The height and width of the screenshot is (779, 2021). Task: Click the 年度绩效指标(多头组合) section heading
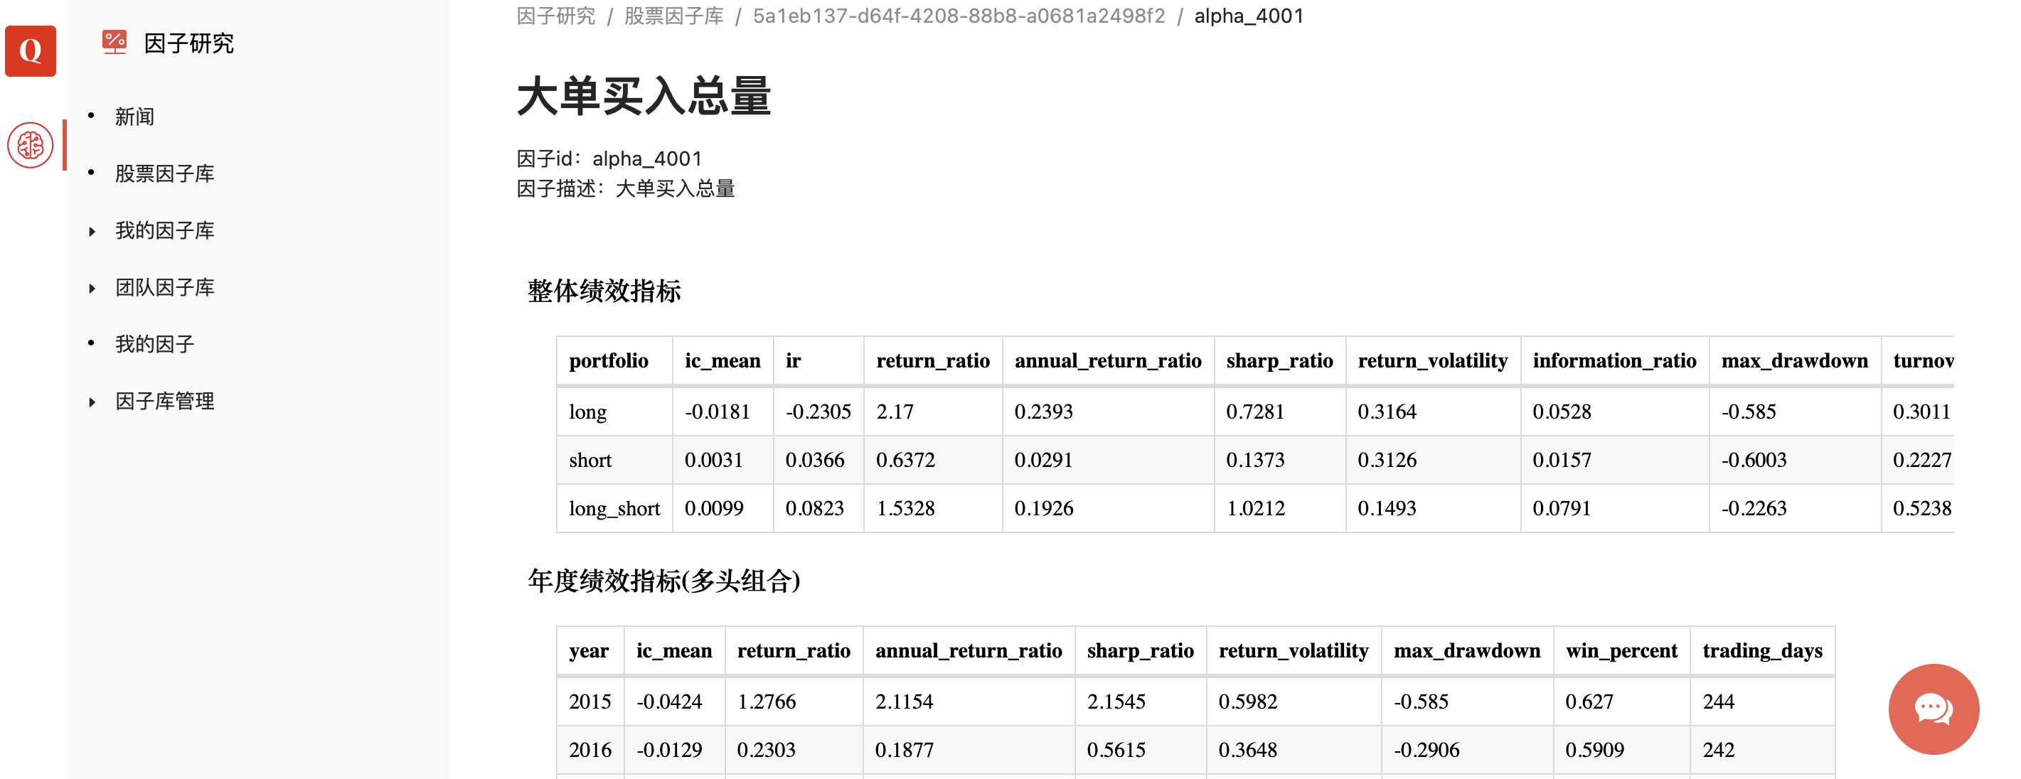(663, 581)
